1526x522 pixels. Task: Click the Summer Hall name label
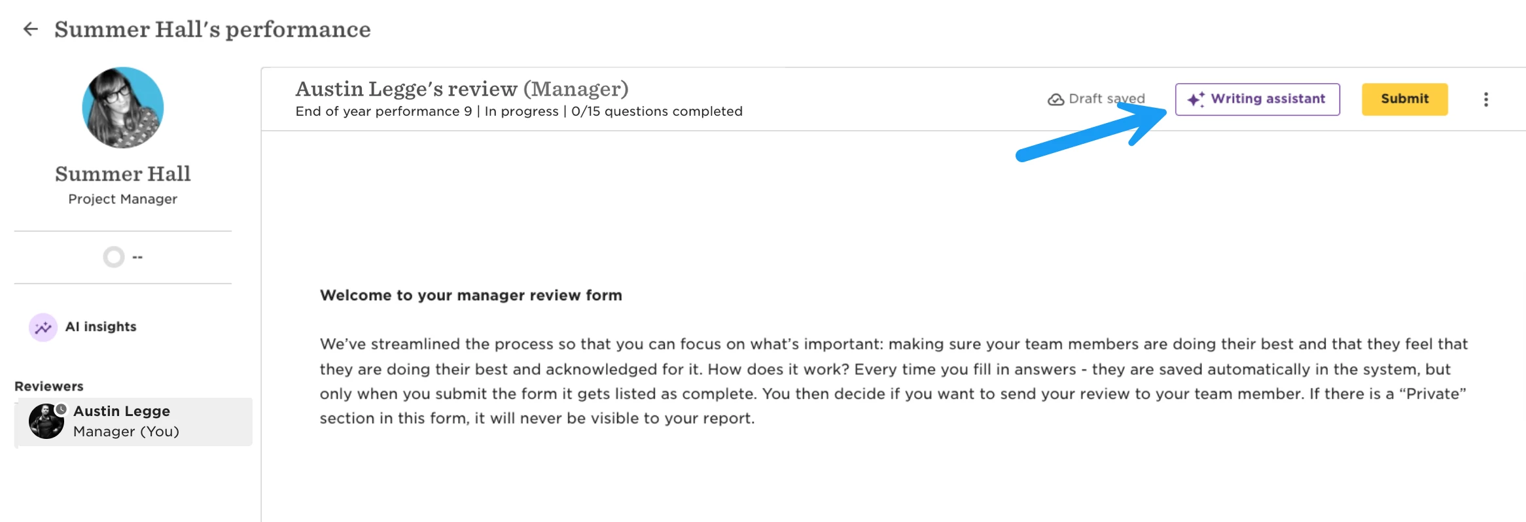(123, 174)
